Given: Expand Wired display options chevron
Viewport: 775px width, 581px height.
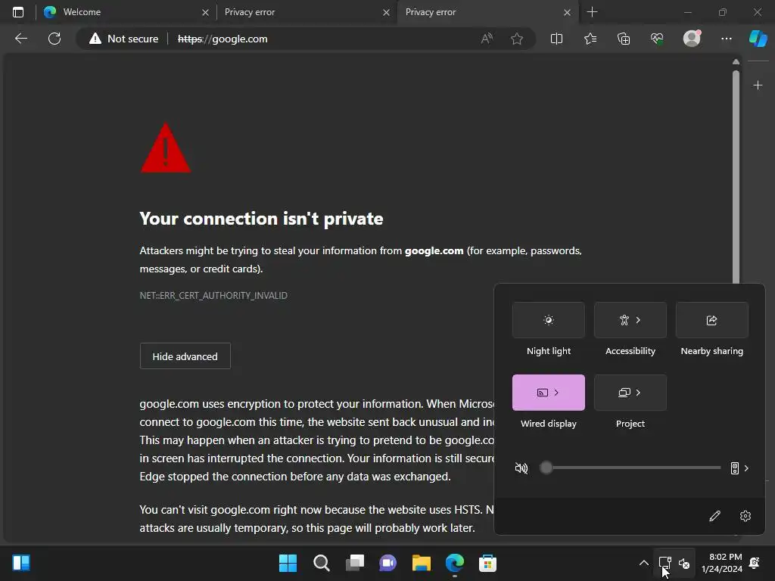Looking at the screenshot, I should 556,393.
